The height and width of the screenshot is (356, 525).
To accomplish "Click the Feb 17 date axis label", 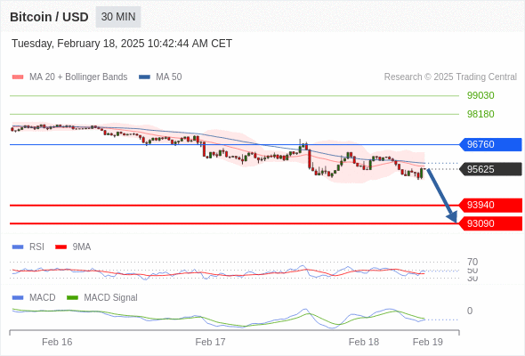I will click(210, 342).
